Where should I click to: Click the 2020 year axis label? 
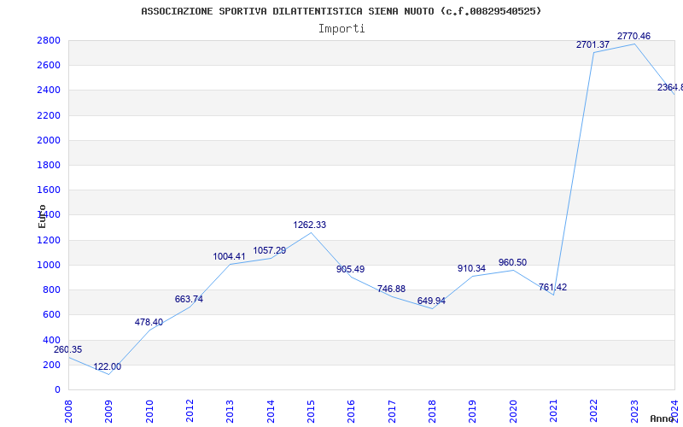[x=513, y=412]
